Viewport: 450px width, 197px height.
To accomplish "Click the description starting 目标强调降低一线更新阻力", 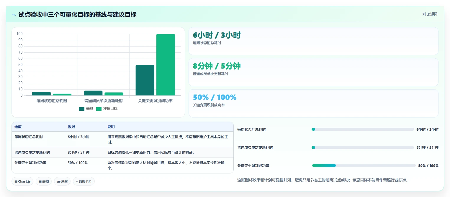I will coord(151,153).
